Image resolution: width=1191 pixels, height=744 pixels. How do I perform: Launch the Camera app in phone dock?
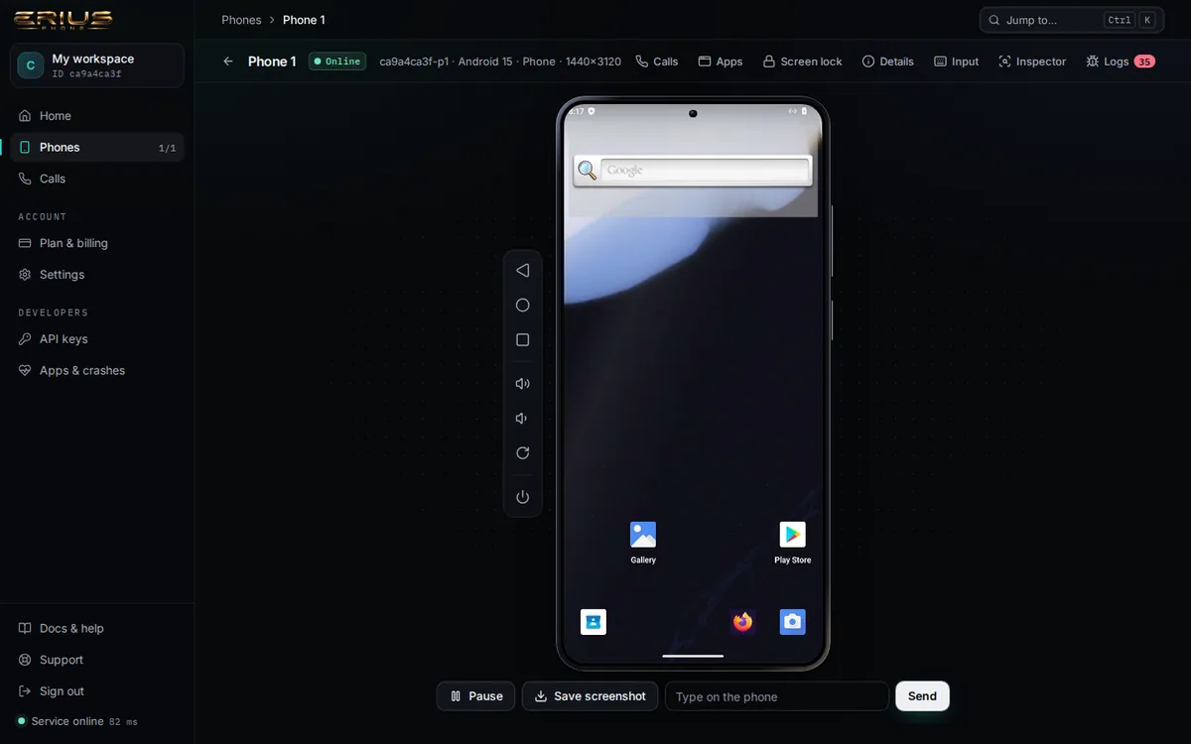[x=792, y=622]
